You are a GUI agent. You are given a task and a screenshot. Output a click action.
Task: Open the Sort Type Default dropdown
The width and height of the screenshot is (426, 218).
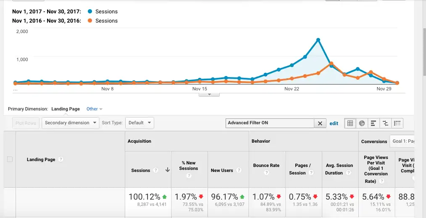139,123
